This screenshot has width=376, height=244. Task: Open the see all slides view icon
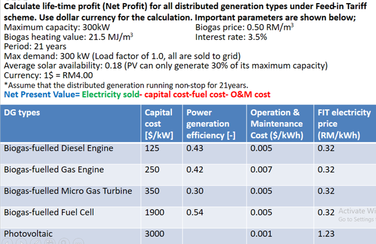(50, 242)
